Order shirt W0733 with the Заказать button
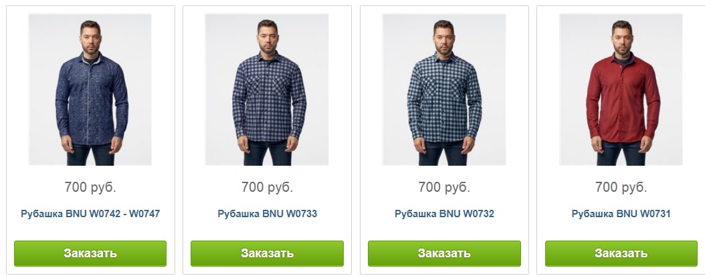This screenshot has width=705, height=276. tap(267, 253)
